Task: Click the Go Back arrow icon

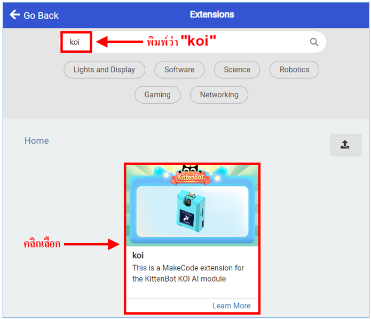Action: (x=14, y=14)
